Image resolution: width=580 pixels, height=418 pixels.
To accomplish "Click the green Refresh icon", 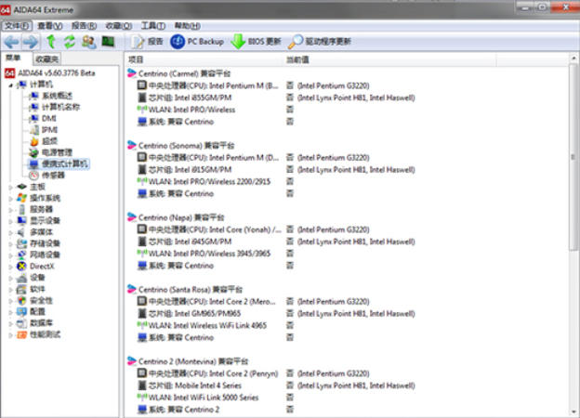I will (70, 42).
